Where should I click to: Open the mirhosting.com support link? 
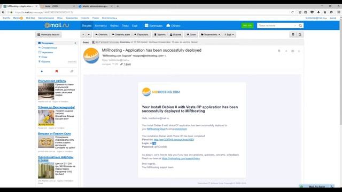coord(181,158)
